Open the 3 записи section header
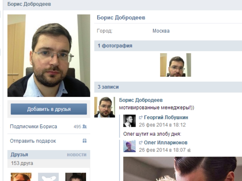Screen dimensions: 242x181 tap(108, 87)
